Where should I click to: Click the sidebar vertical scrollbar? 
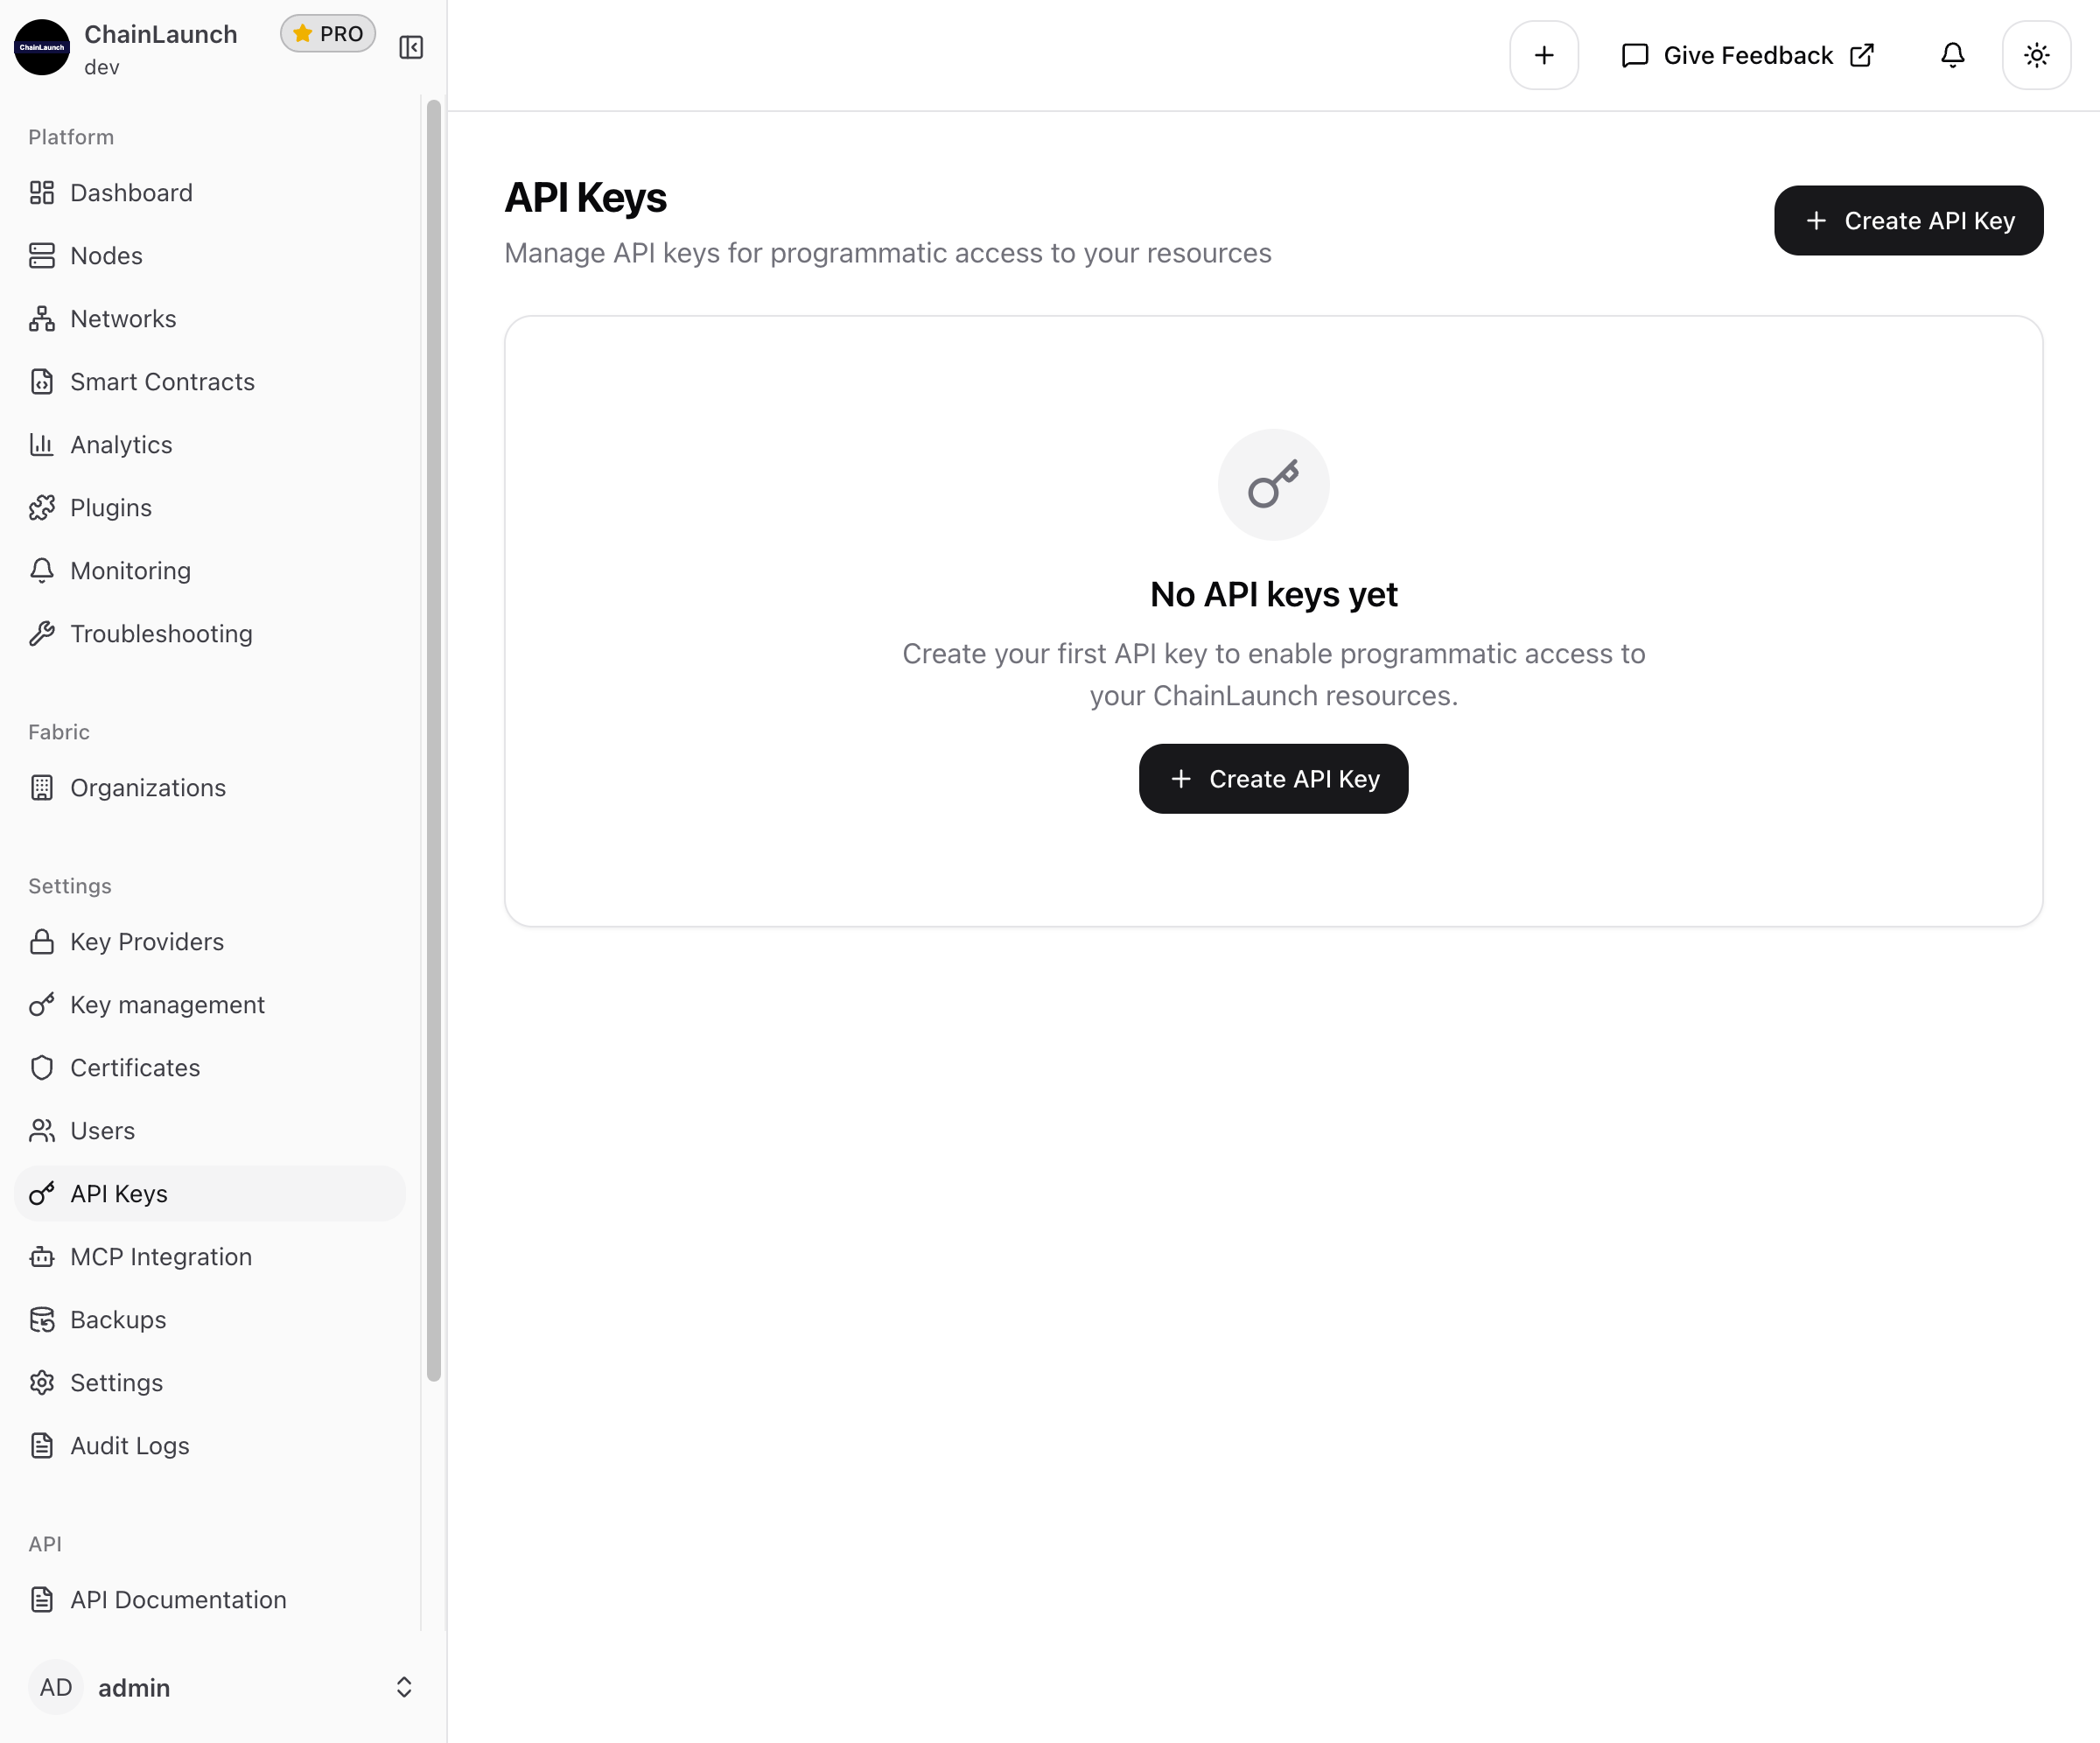coord(433,740)
